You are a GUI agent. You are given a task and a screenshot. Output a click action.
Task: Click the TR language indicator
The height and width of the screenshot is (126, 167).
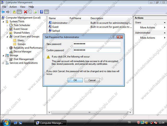coord(129,122)
